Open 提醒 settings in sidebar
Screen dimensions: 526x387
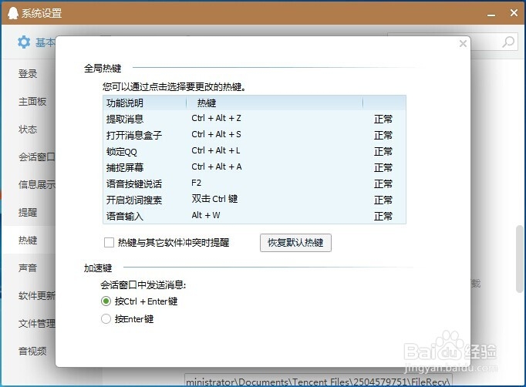29,212
